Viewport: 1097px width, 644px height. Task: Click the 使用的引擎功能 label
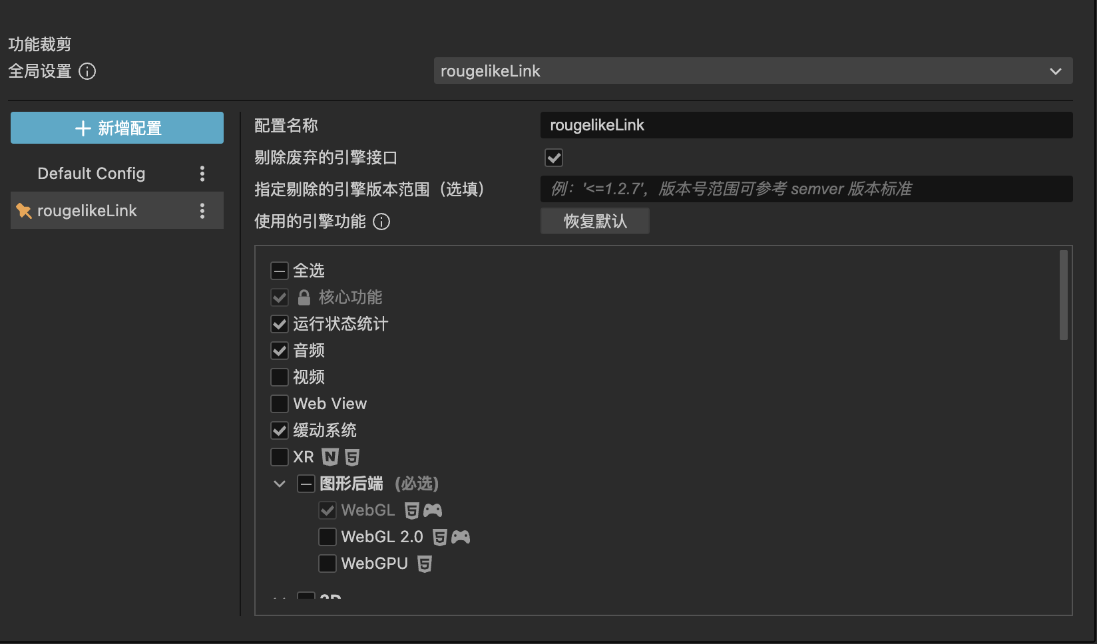pos(310,222)
